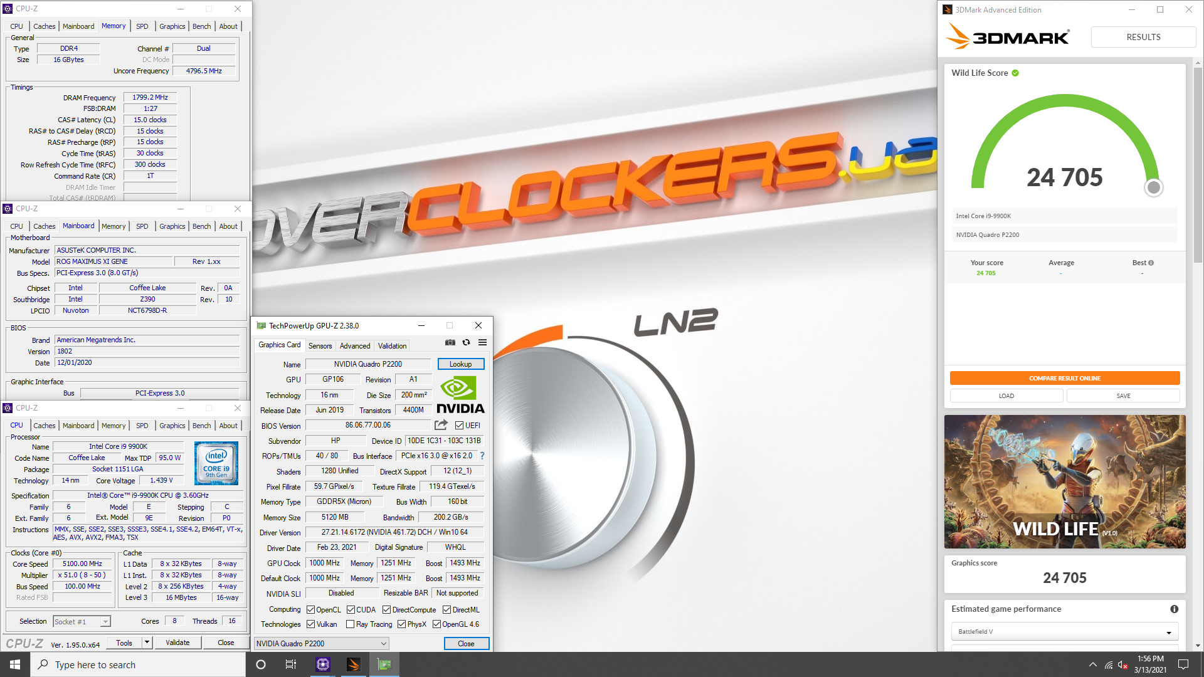Toggle the UEFI checkbox in GPU-Z
This screenshot has width=1204, height=677.
point(459,426)
